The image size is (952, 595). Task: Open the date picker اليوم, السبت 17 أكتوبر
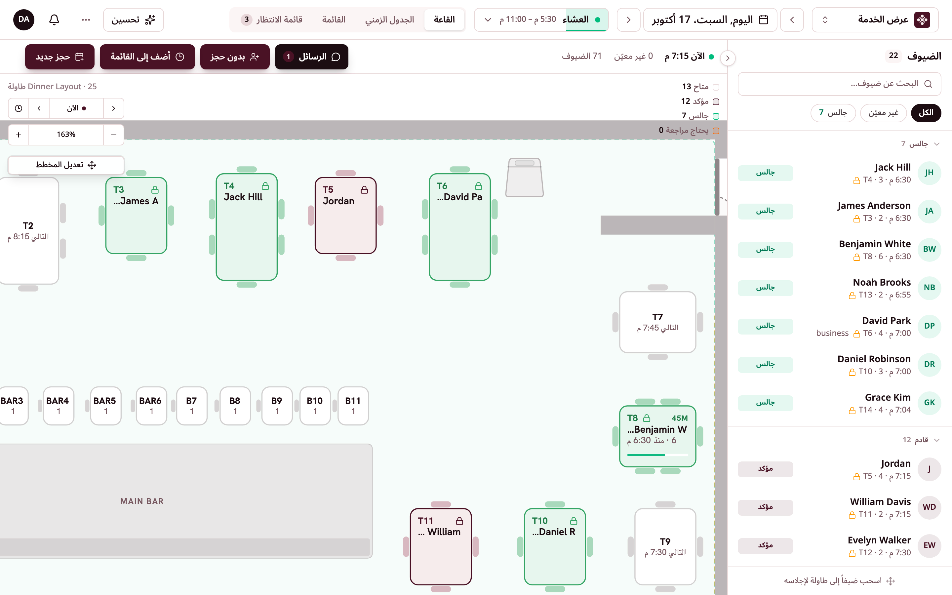(710, 20)
